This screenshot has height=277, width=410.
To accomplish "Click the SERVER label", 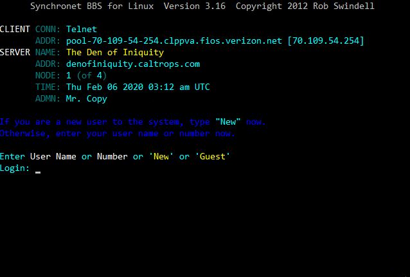I will point(15,52).
